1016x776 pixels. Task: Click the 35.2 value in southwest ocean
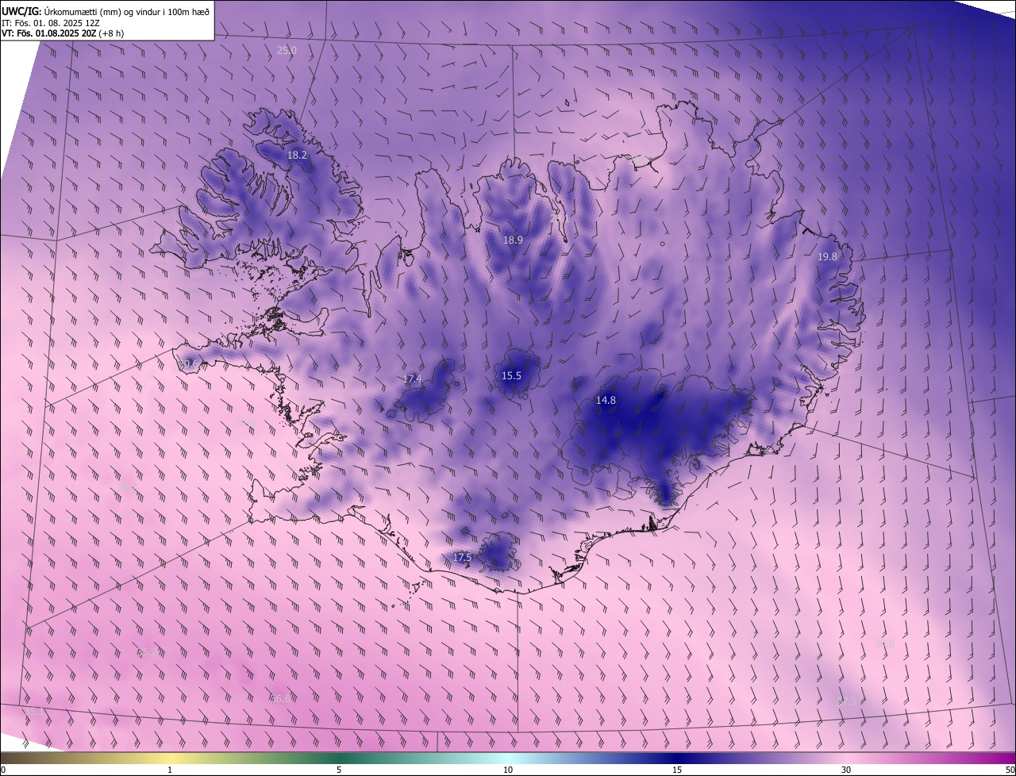(x=148, y=652)
